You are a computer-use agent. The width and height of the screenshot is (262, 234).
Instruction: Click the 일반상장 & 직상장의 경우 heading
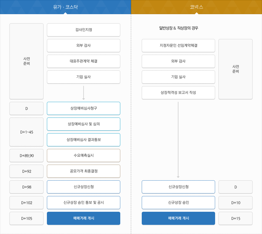click(x=178, y=28)
